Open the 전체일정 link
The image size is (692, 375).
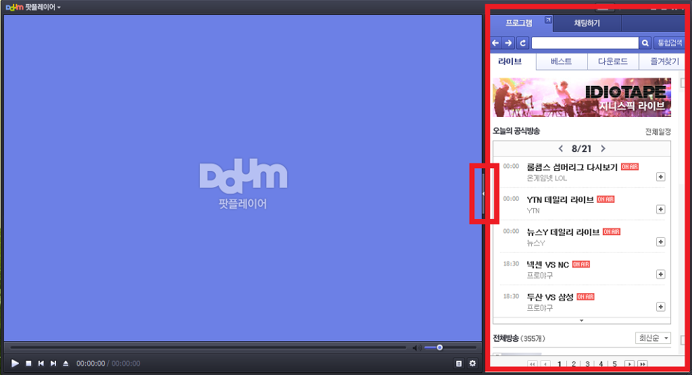click(x=658, y=132)
